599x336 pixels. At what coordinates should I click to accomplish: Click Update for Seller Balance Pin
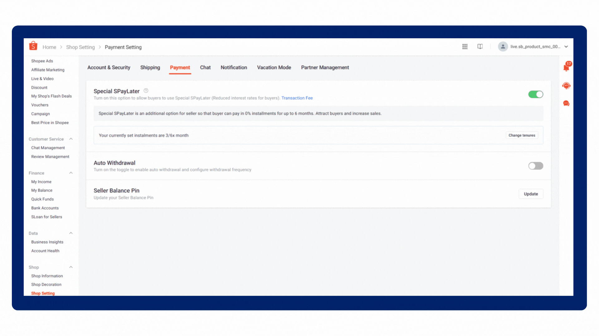(531, 194)
